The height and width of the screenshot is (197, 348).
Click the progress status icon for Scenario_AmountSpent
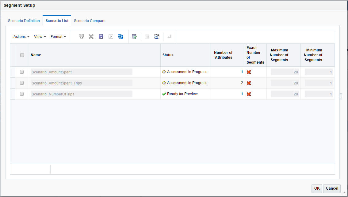(164, 72)
